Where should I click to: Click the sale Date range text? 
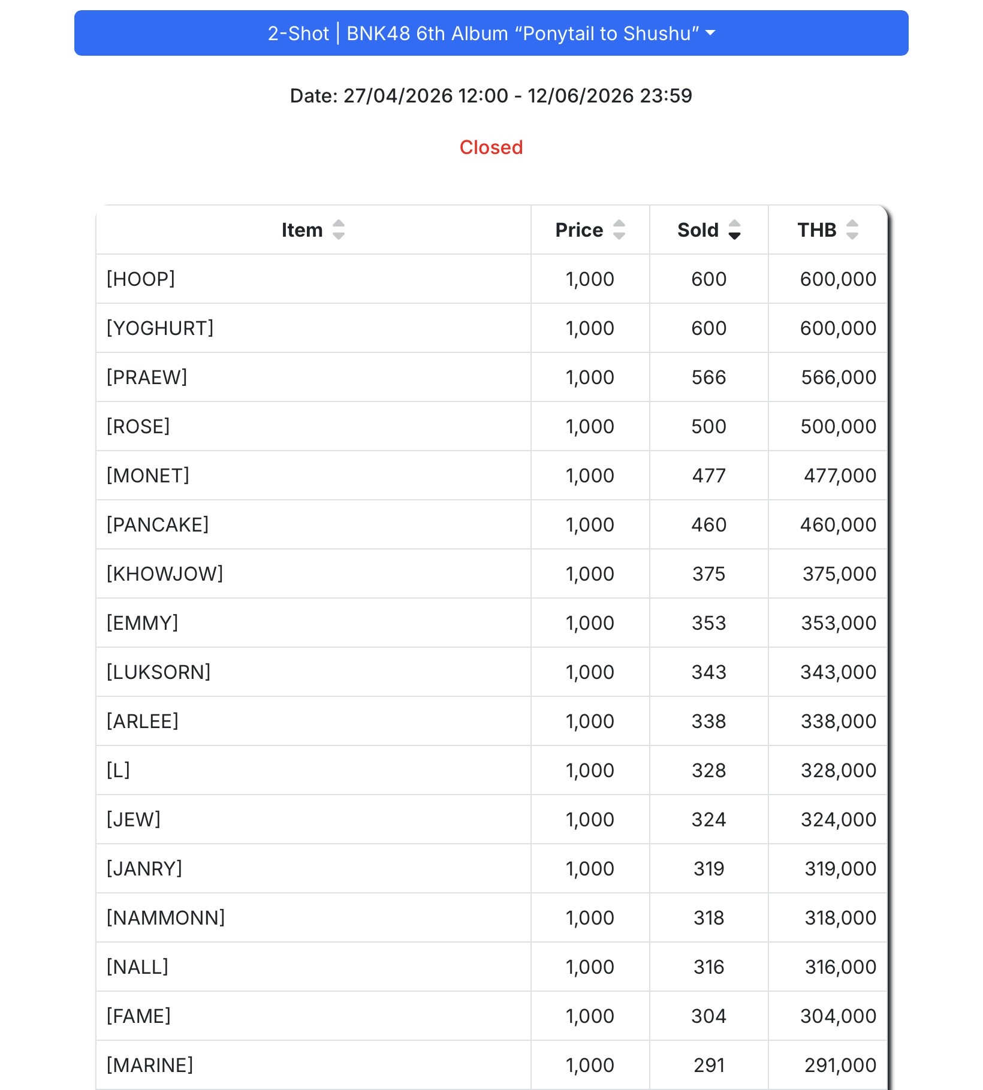[x=491, y=95]
